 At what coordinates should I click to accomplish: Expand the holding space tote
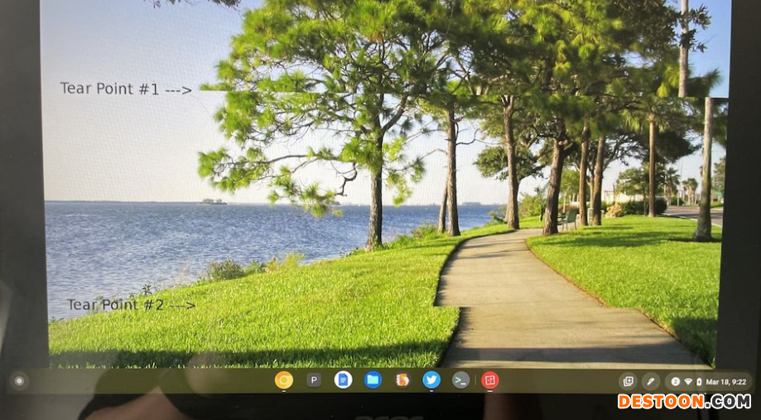click(628, 382)
